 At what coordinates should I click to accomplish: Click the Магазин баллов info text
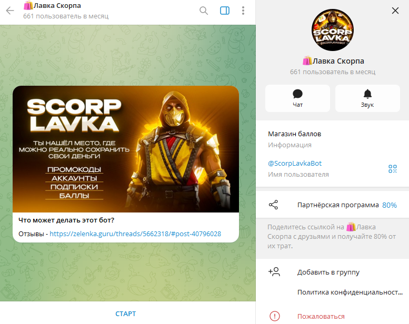(x=294, y=134)
